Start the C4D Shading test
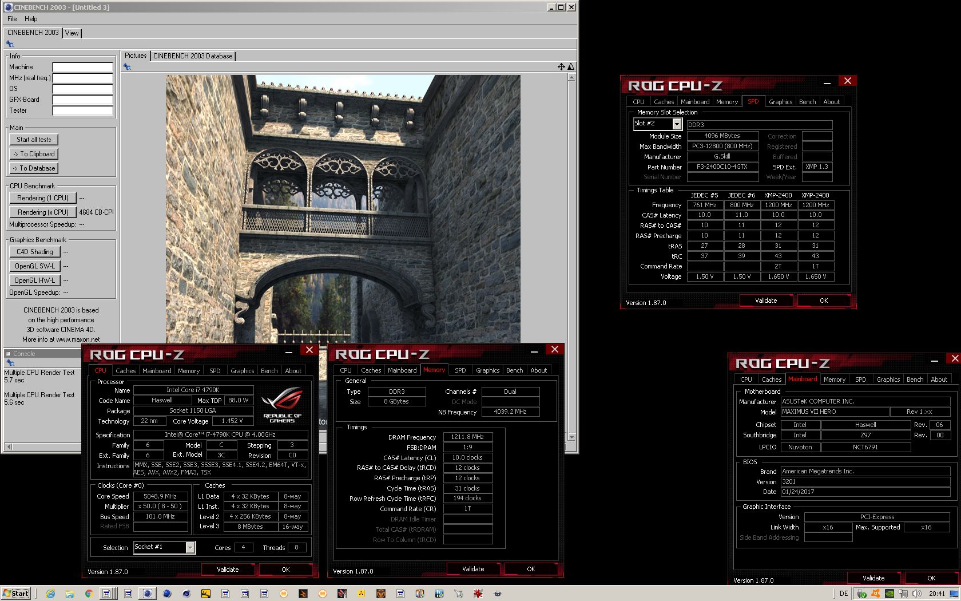 pos(34,252)
